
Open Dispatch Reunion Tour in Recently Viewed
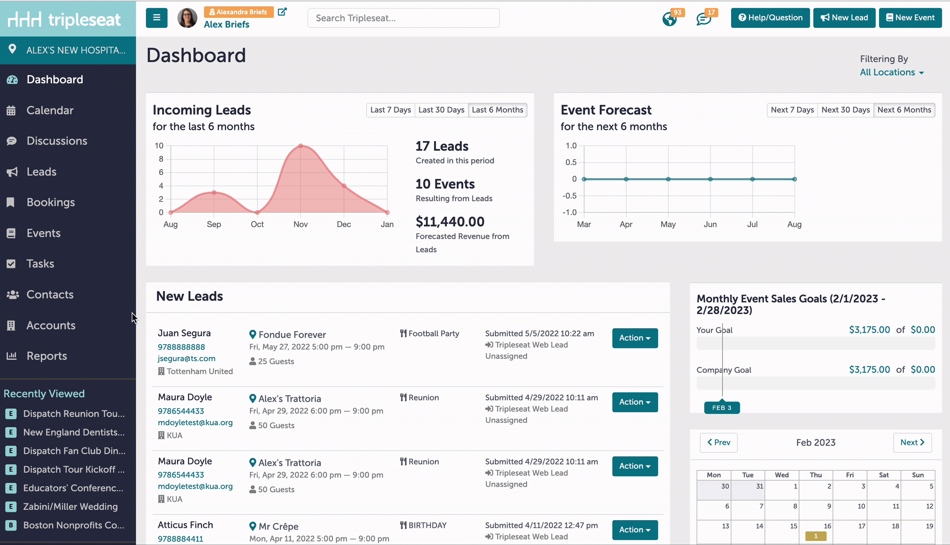[74, 414]
